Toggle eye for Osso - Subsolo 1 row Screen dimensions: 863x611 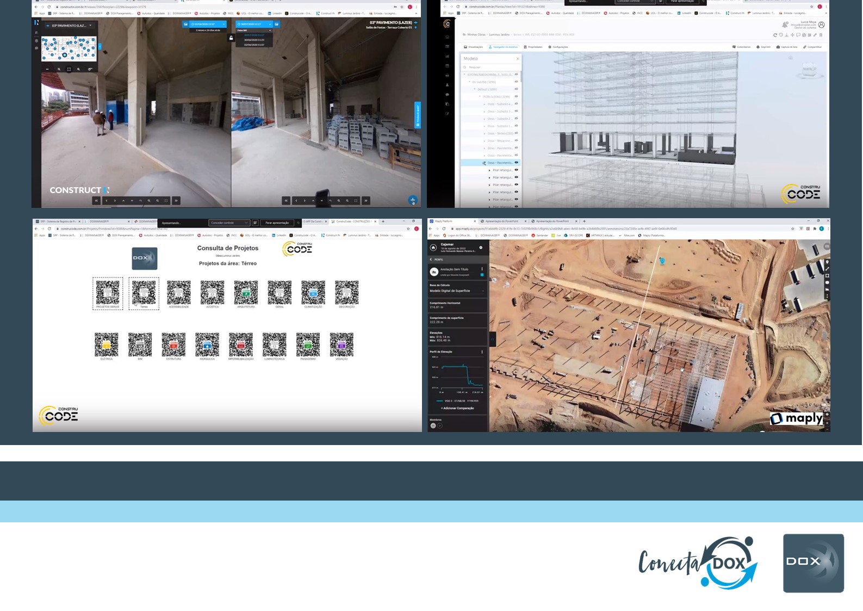point(516,126)
